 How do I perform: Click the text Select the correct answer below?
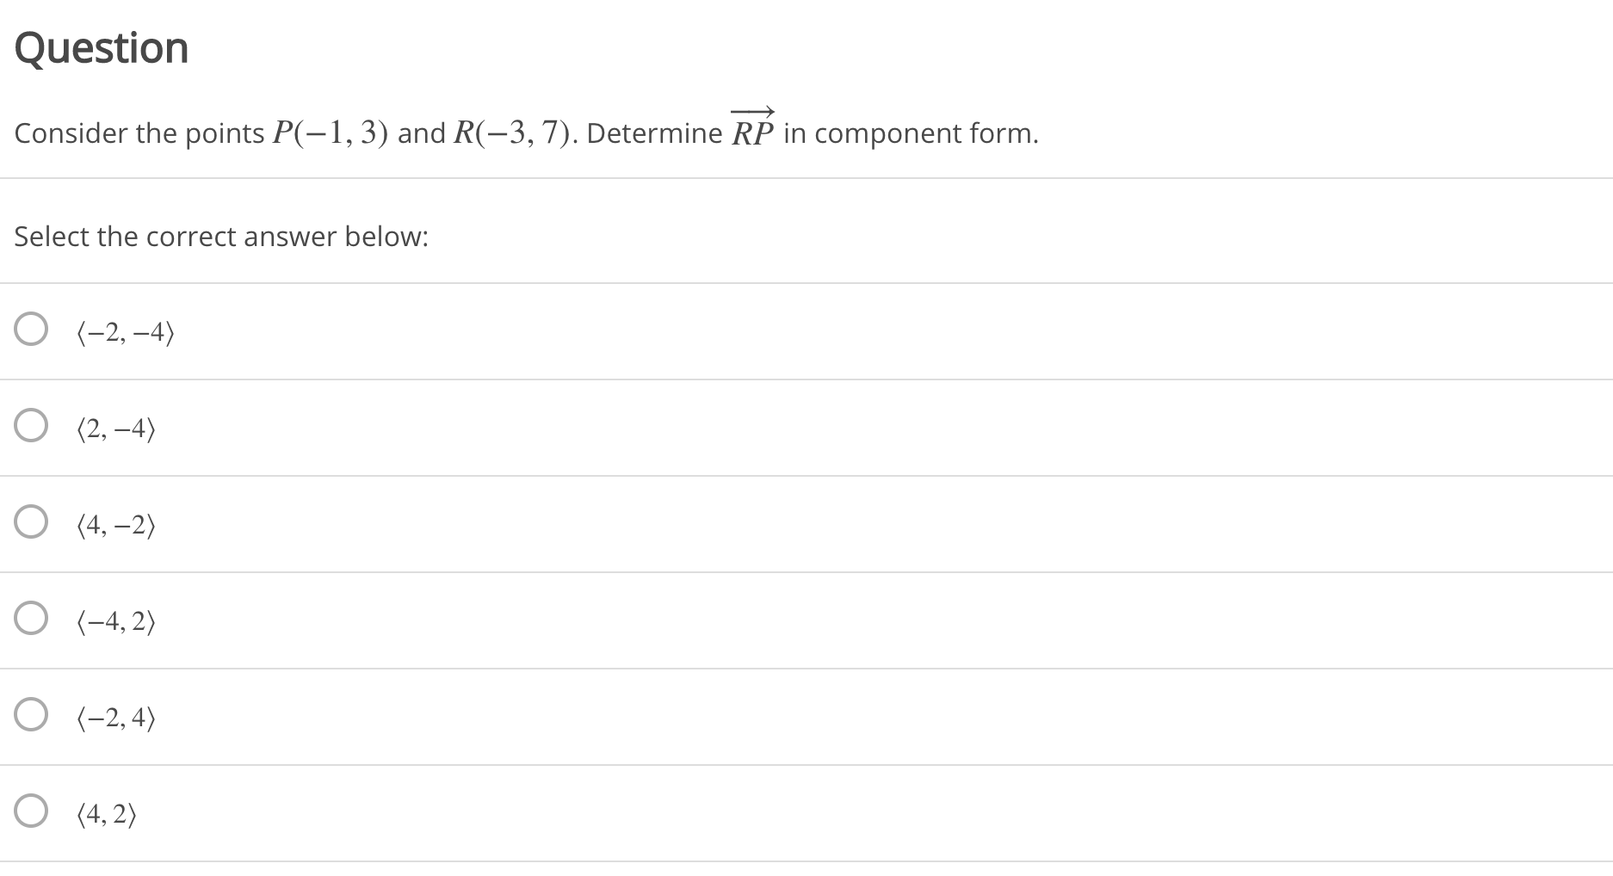(220, 236)
